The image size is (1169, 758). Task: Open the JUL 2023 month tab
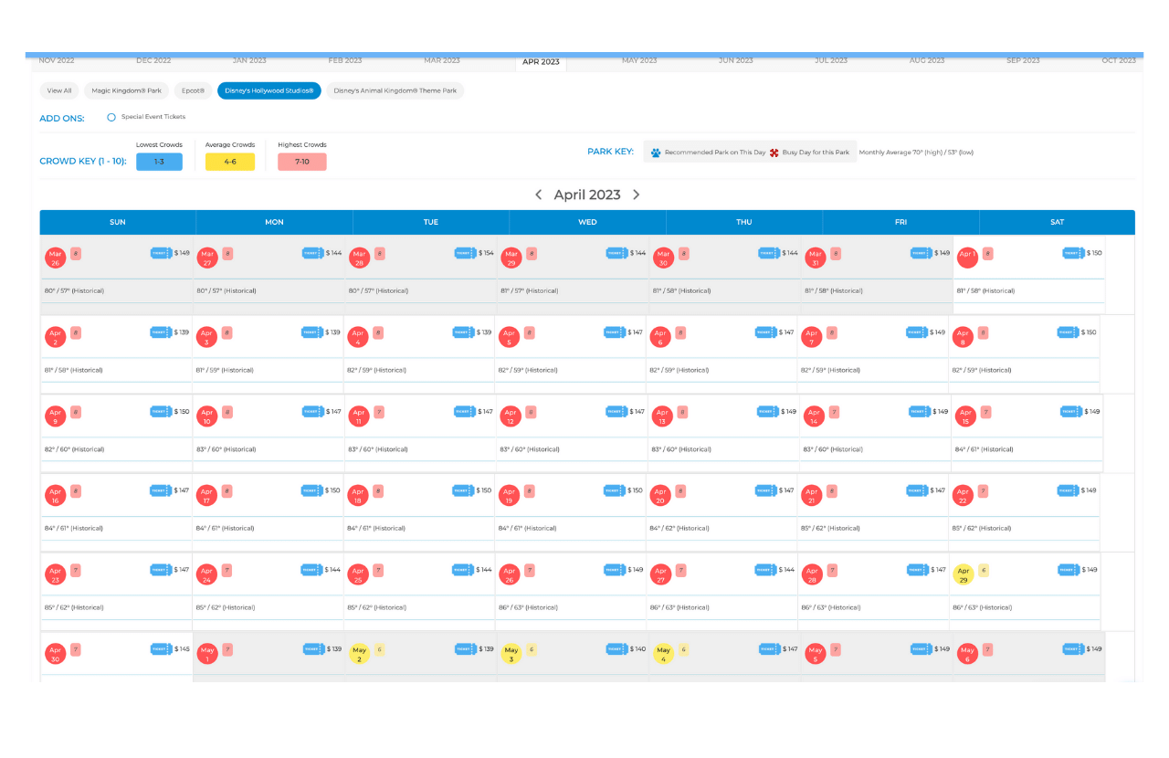point(831,60)
